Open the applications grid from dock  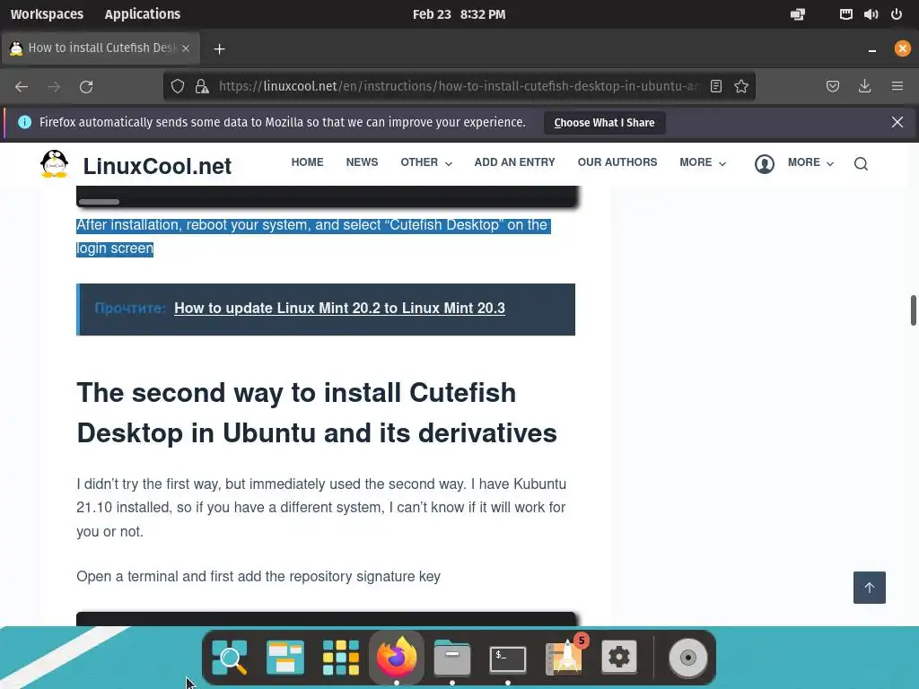tap(340, 658)
